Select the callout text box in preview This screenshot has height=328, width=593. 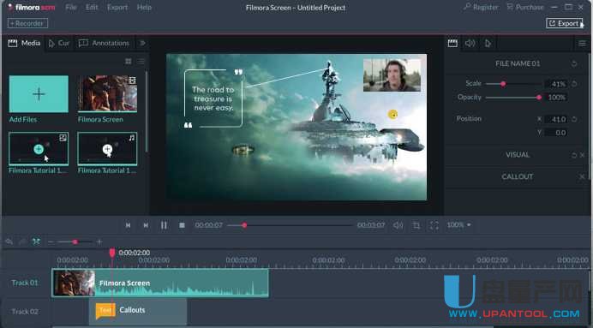coord(213,98)
